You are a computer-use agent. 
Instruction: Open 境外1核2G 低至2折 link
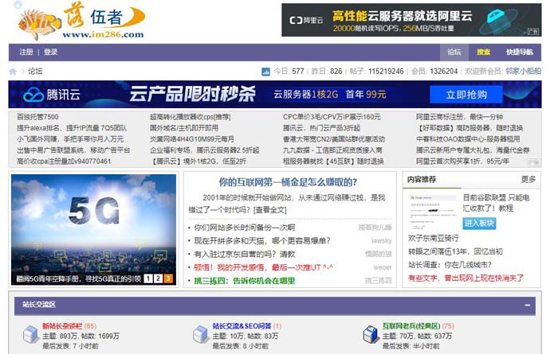[198, 161]
